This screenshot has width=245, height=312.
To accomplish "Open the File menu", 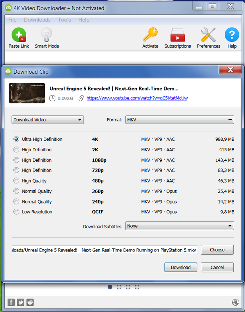I will [12, 20].
